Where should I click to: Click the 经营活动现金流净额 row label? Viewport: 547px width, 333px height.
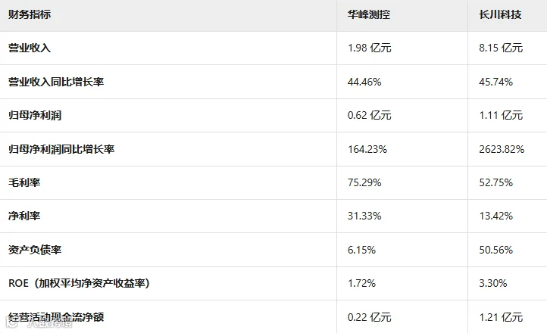56,317
